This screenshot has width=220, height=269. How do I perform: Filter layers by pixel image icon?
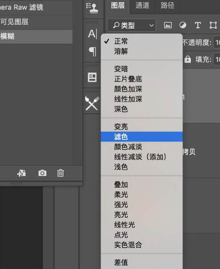168,26
